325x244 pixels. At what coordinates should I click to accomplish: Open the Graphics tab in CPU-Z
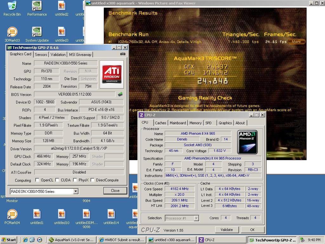pos(225,123)
